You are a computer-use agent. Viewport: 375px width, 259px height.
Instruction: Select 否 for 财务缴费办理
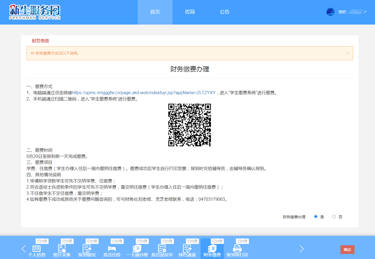click(334, 217)
